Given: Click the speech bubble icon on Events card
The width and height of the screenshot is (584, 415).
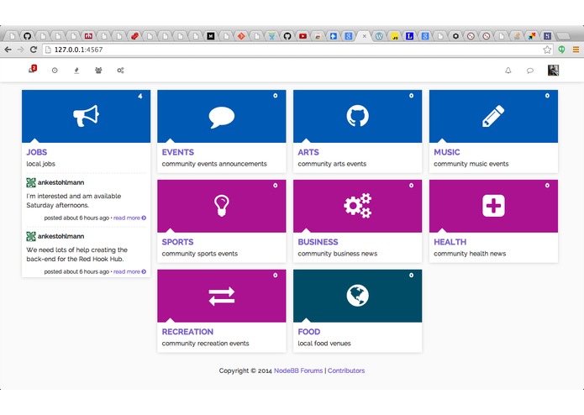Looking at the screenshot, I should (222, 117).
